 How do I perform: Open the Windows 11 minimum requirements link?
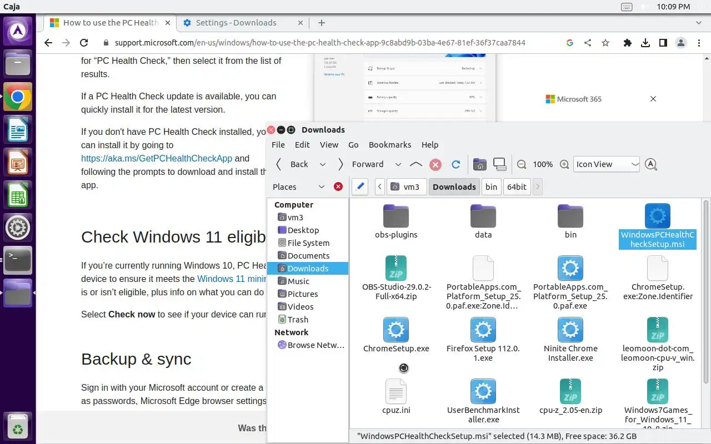click(x=232, y=279)
